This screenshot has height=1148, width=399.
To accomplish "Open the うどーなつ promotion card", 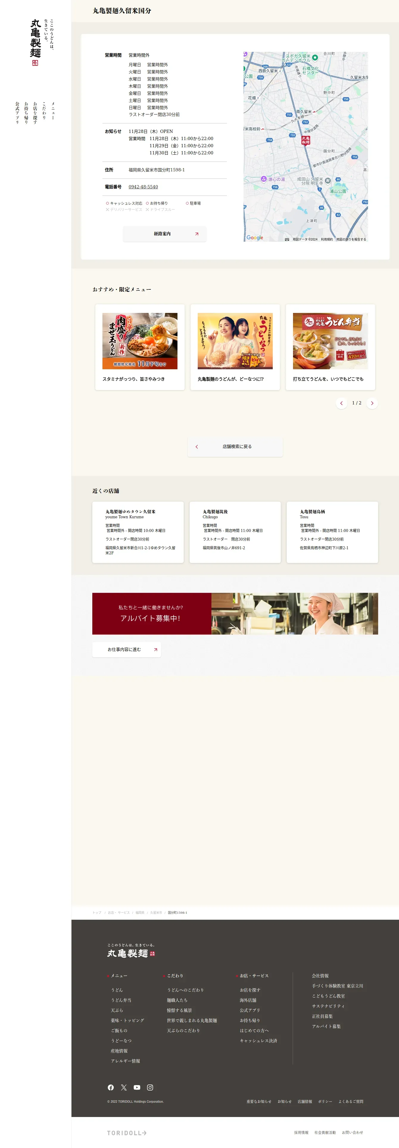I will (235, 347).
